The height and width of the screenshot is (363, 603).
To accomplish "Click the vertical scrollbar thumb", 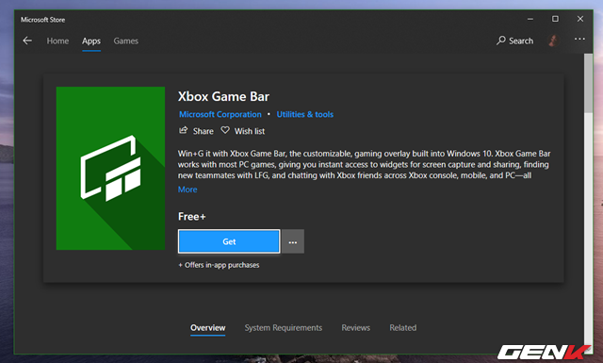I will pyautogui.click(x=588, y=83).
